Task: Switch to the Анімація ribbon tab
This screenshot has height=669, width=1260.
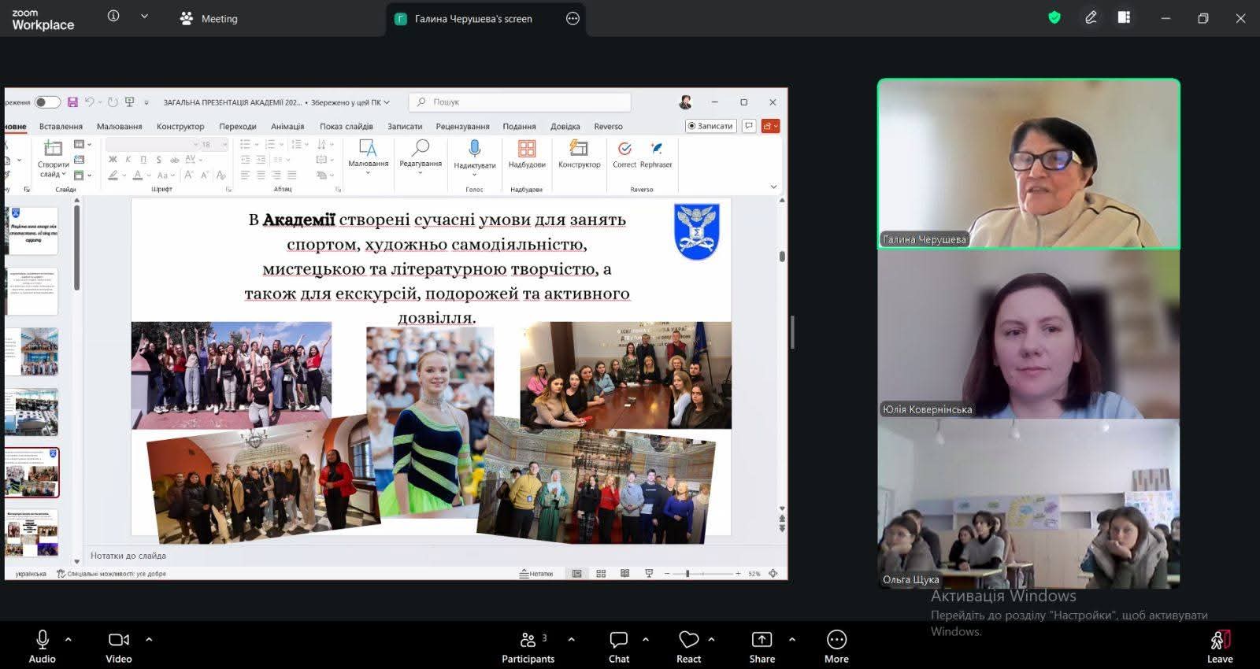Action: [287, 126]
